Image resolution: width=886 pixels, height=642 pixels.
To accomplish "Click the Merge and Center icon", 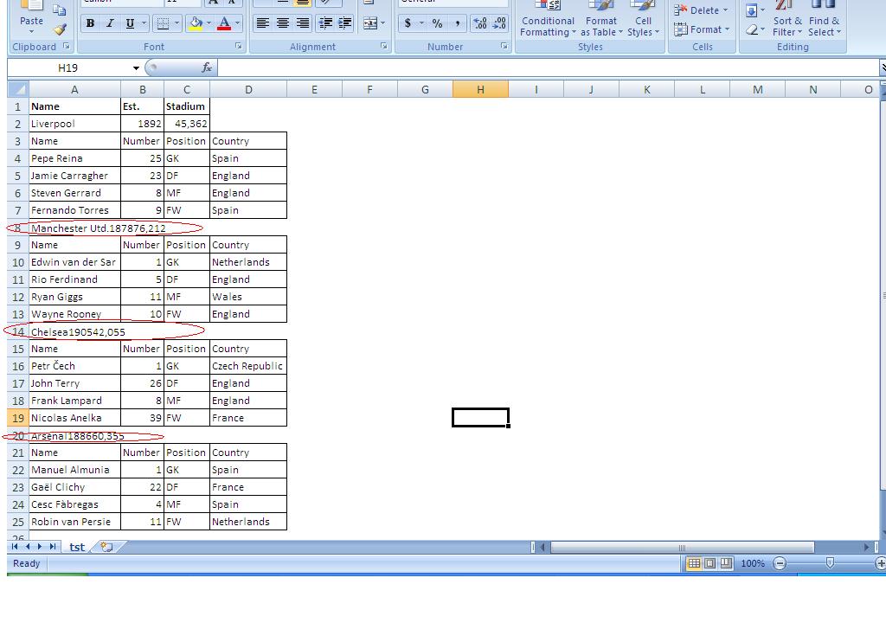I will coord(370,23).
